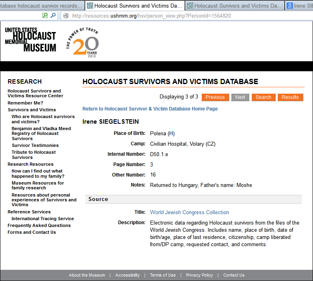Click the globe icon in the address bar
The image size is (313, 281).
[x=66, y=16]
